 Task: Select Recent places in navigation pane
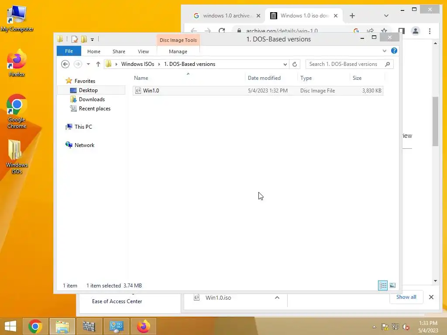[94, 109]
